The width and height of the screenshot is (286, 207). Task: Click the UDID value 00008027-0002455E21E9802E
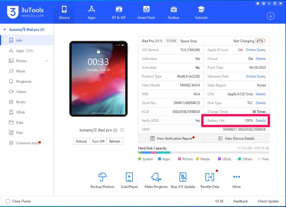coord(245,130)
